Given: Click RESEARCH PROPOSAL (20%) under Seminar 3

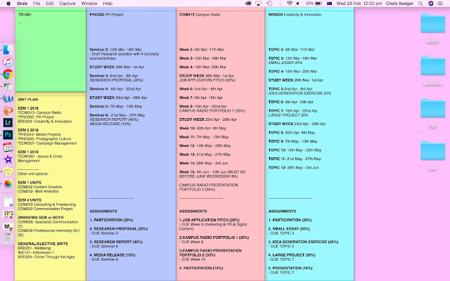Looking at the screenshot, I should [x=117, y=80].
